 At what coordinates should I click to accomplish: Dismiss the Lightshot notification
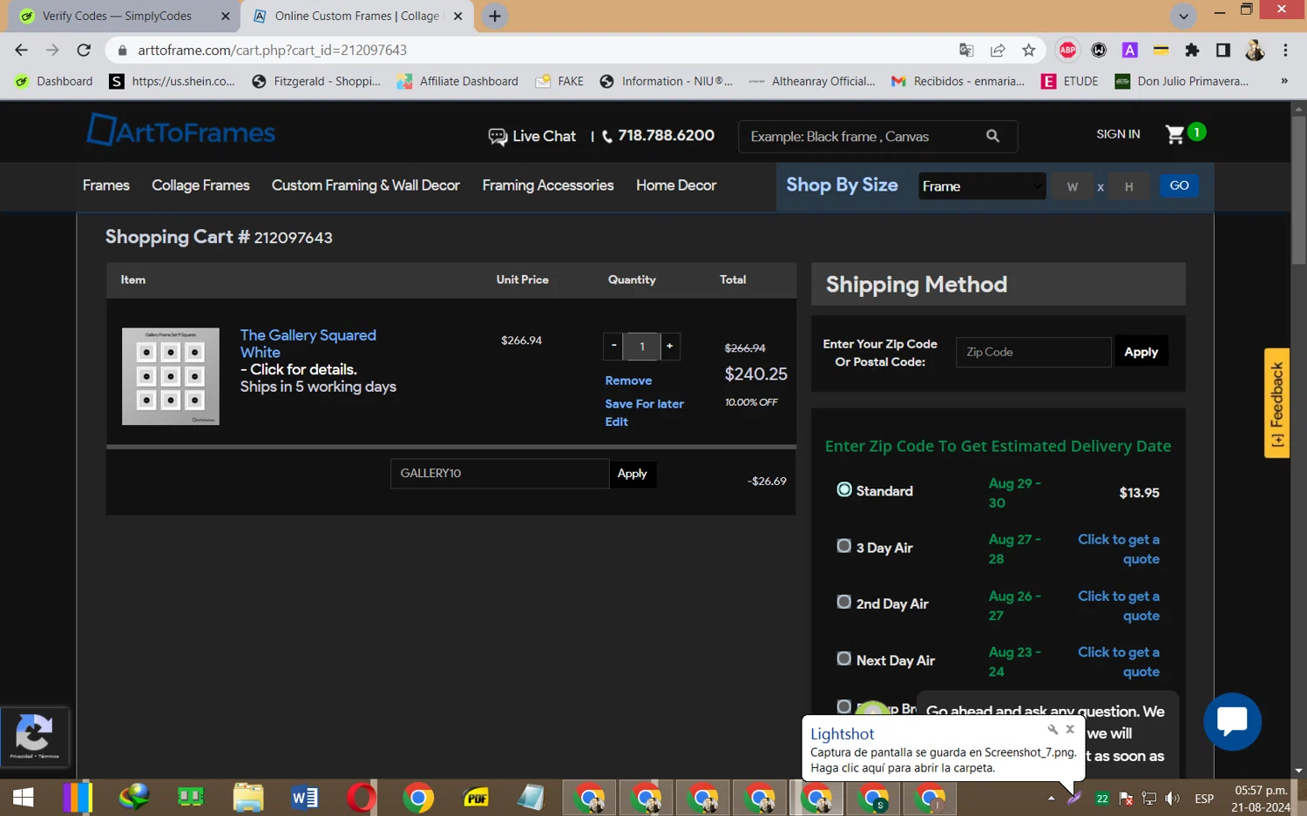coord(1070,730)
